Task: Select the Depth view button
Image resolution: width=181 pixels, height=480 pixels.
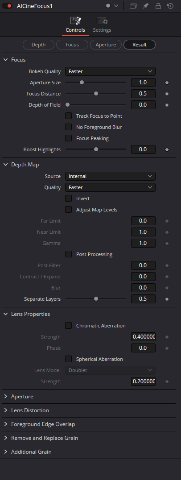Action: [x=38, y=45]
